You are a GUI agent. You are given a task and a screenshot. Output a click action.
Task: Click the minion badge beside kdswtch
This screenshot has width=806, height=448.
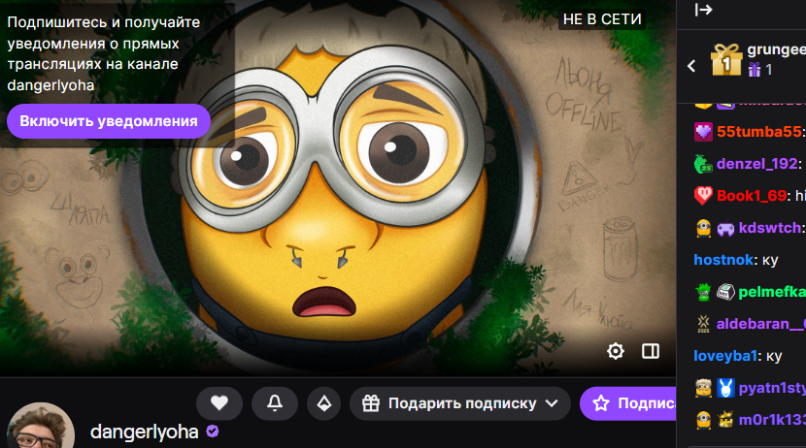point(703,228)
